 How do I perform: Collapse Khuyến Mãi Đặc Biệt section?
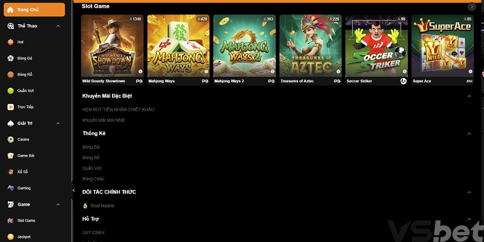[469, 96]
